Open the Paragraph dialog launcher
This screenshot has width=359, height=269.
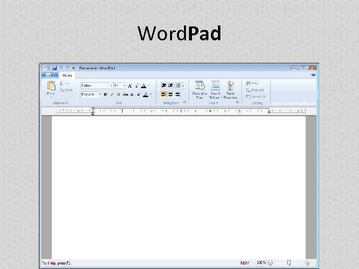point(185,103)
